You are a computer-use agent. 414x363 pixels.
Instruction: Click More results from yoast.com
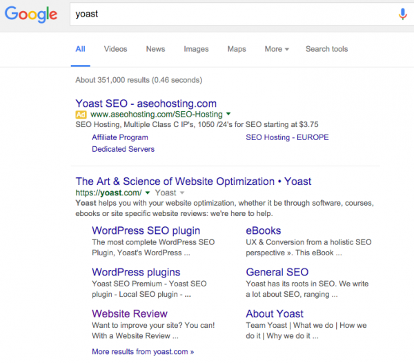tap(143, 351)
